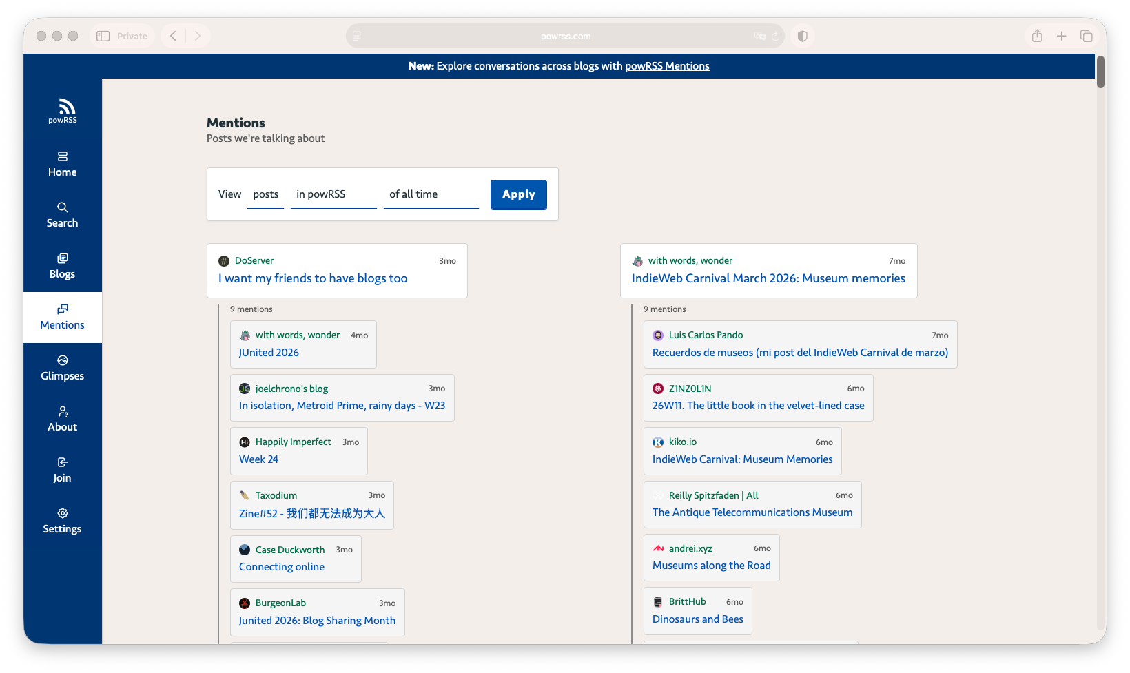Click the page vertical scrollbar
Image resolution: width=1130 pixels, height=673 pixels.
pyautogui.click(x=1101, y=72)
